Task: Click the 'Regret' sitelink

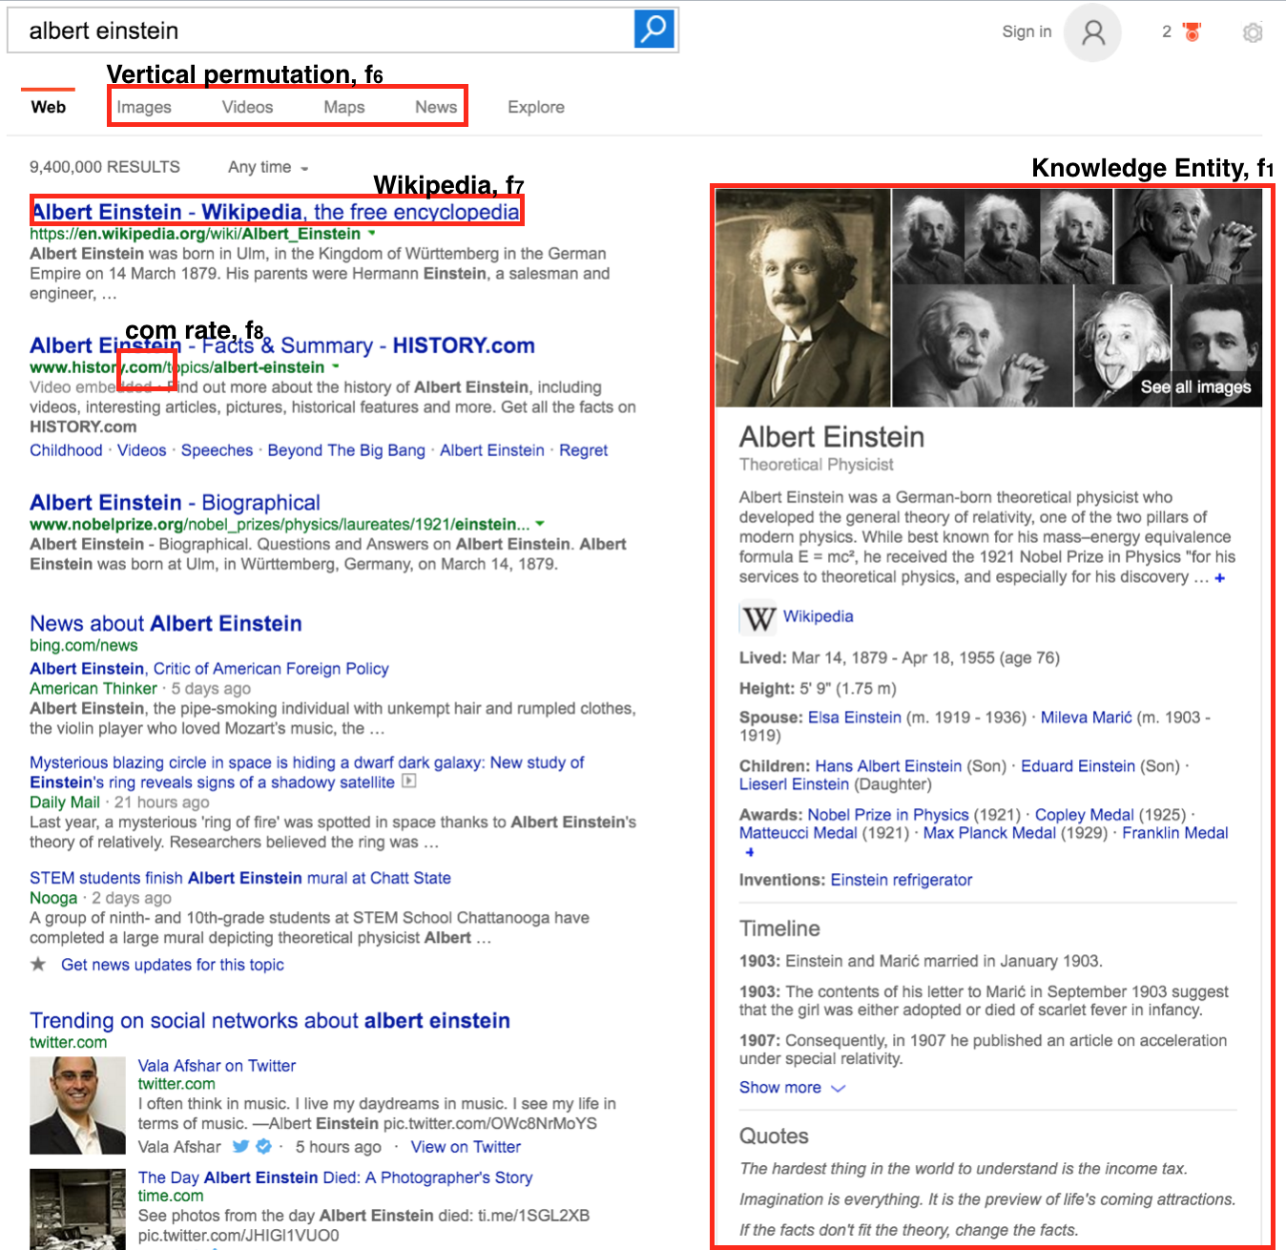Action: [583, 450]
